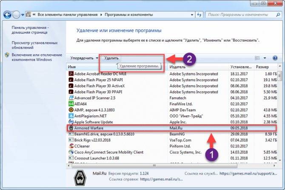The height and width of the screenshot is (190, 285).
Task: Click the Apple Software Update icon
Action: [x=71, y=122]
